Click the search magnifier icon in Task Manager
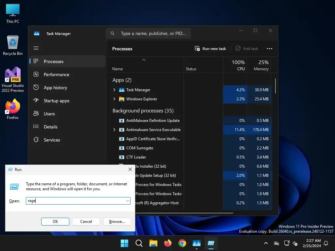Screen dimensions: 335x251 tap(113, 33)
